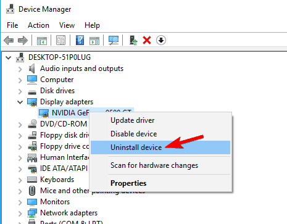Screen dimensions: 287x224
Task: Click the Show/Hide Action Pane toolbar icon
Action: coord(94,40)
